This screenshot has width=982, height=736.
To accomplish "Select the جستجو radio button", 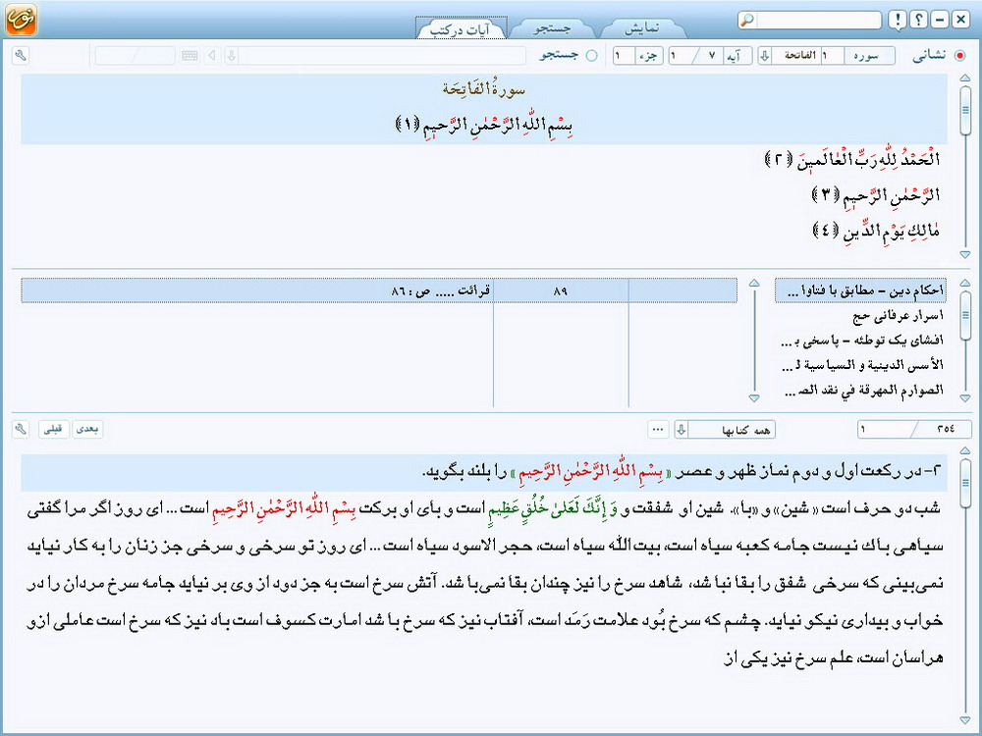I will point(591,56).
